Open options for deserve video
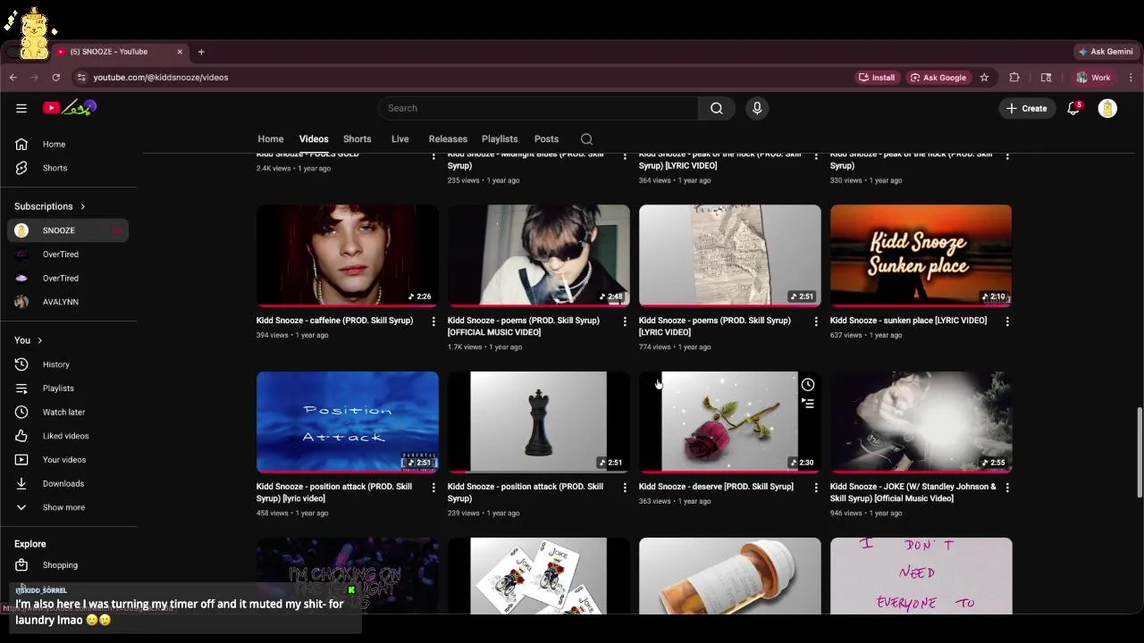Image resolution: width=1144 pixels, height=643 pixels. (x=816, y=488)
